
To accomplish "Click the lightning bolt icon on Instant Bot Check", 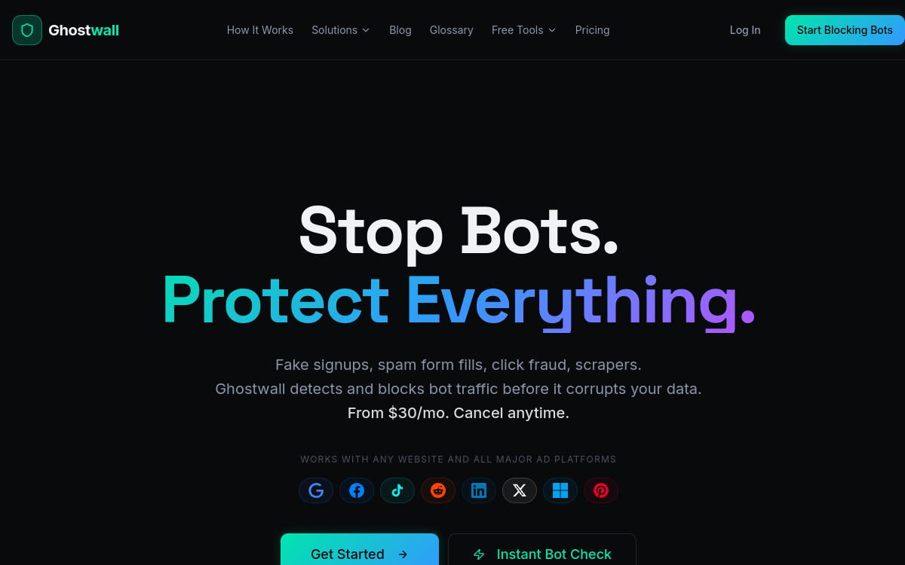I will pyautogui.click(x=479, y=554).
